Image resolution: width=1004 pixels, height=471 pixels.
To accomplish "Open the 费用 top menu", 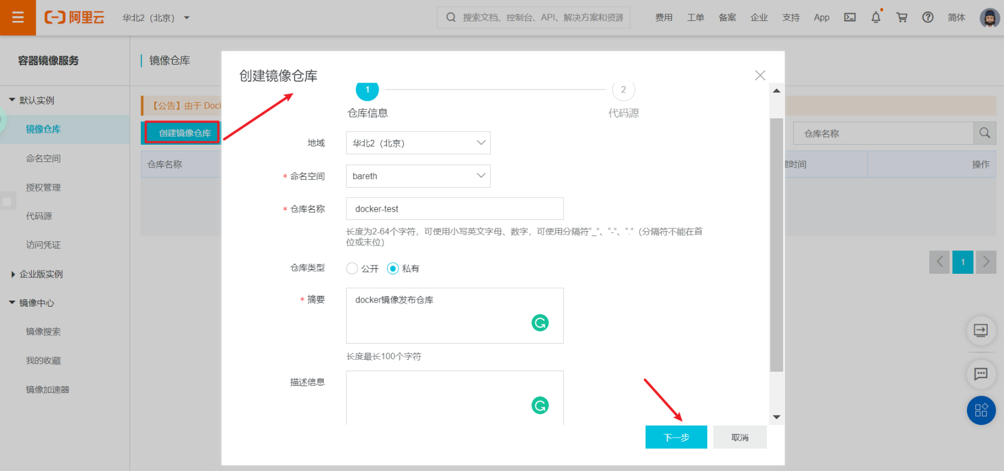I will point(664,17).
